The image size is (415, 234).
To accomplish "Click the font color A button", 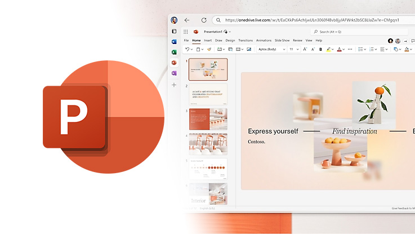I will coord(340,49).
